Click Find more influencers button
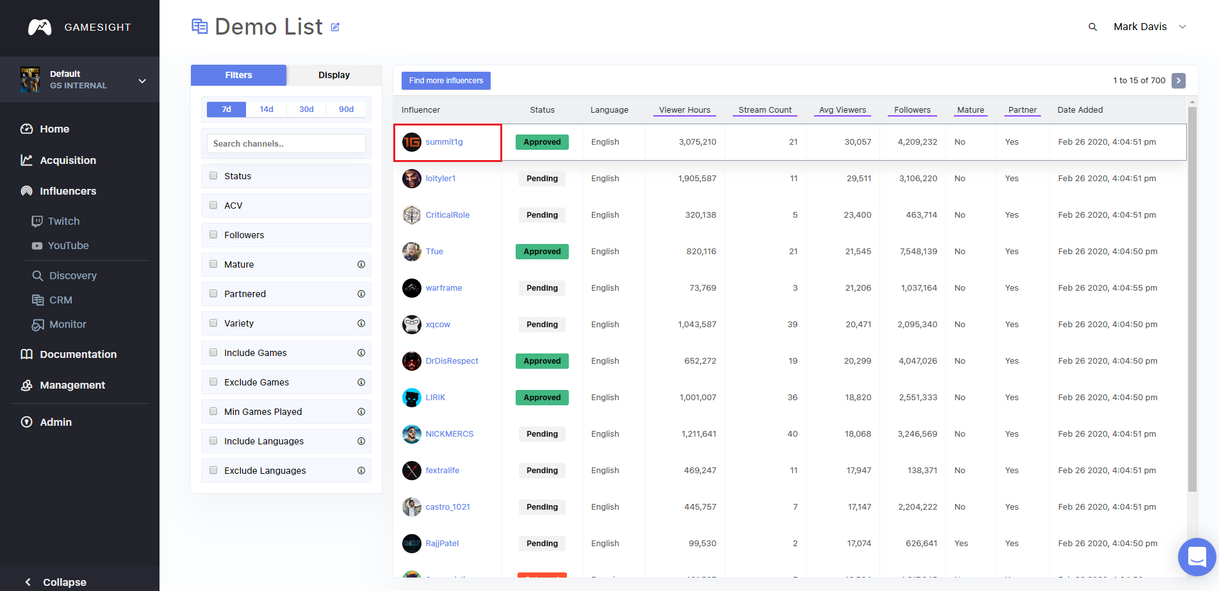The image size is (1219, 591). [x=446, y=81]
